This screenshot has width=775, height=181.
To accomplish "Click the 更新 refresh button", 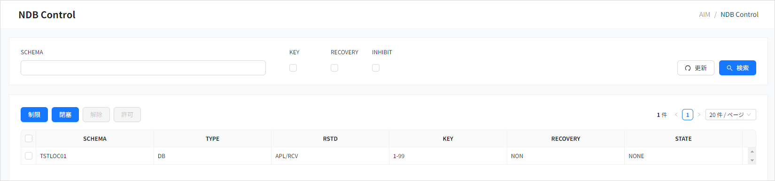I will click(696, 68).
